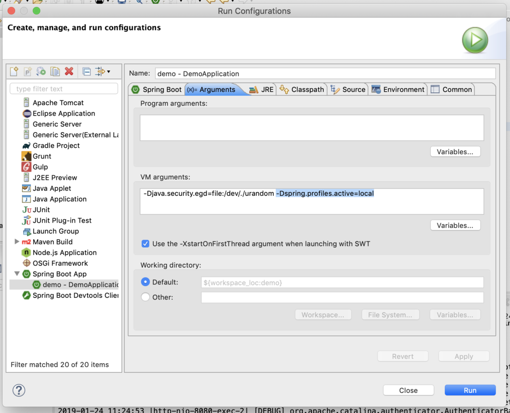Open the Common tab

tap(451, 90)
